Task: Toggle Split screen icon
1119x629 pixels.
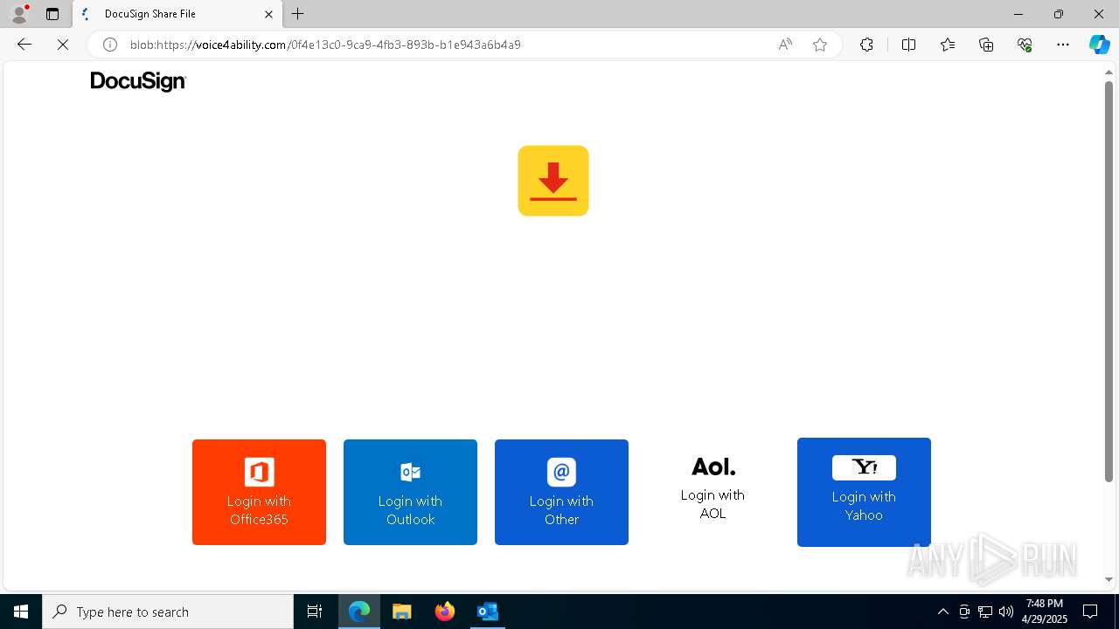Action: tap(908, 45)
